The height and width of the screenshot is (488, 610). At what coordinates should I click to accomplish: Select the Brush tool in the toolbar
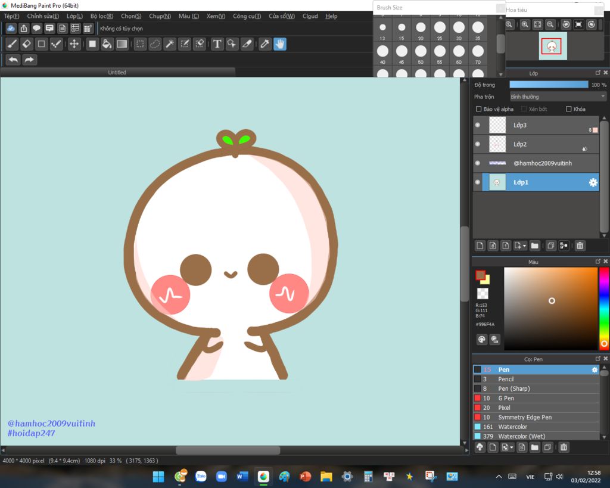coord(12,44)
